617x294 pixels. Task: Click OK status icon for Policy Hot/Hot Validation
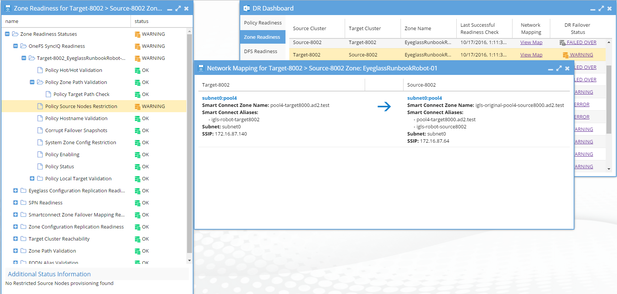[138, 70]
